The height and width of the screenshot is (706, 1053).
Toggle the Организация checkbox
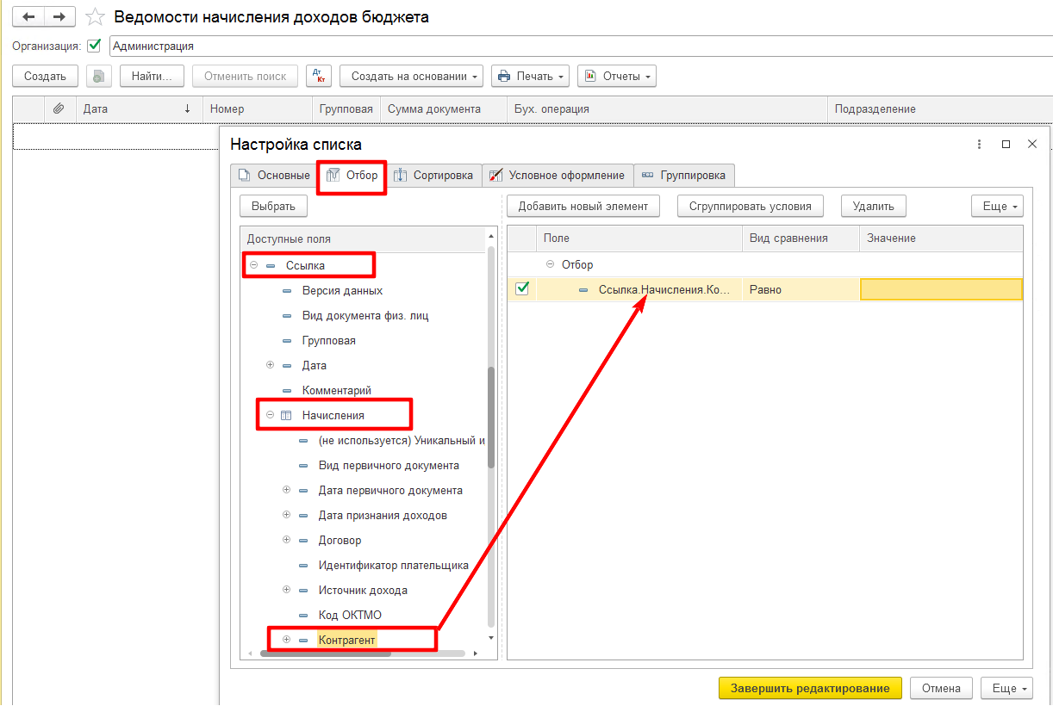click(x=94, y=46)
